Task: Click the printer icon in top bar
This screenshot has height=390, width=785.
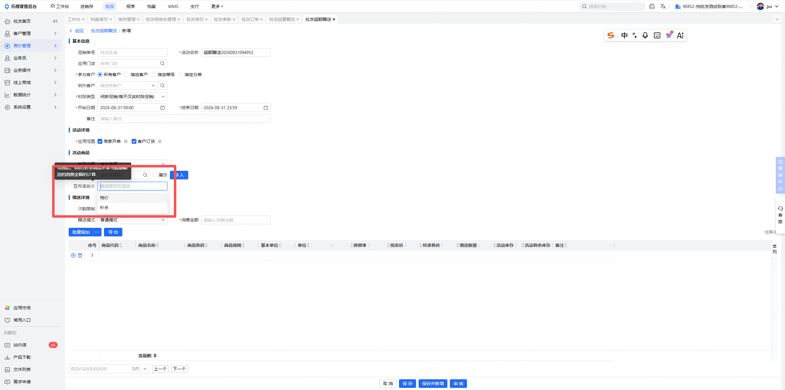Action: click(x=652, y=6)
